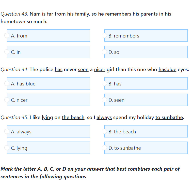Select radio option "A. from" for Question 43
The image size is (192, 189).
tap(7, 36)
